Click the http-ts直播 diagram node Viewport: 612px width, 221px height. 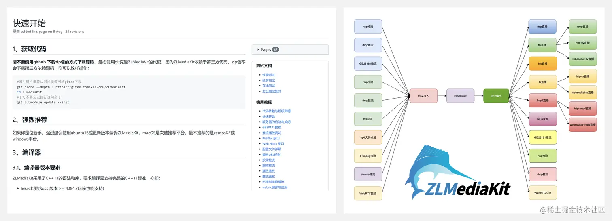583,76
